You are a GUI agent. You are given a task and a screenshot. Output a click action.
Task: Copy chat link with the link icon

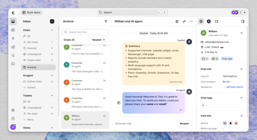[184, 21]
